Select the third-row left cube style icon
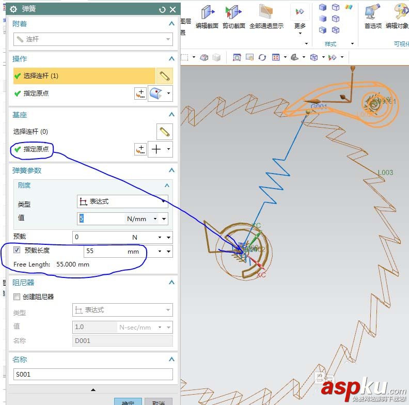This screenshot has height=405, width=409. coord(323,30)
